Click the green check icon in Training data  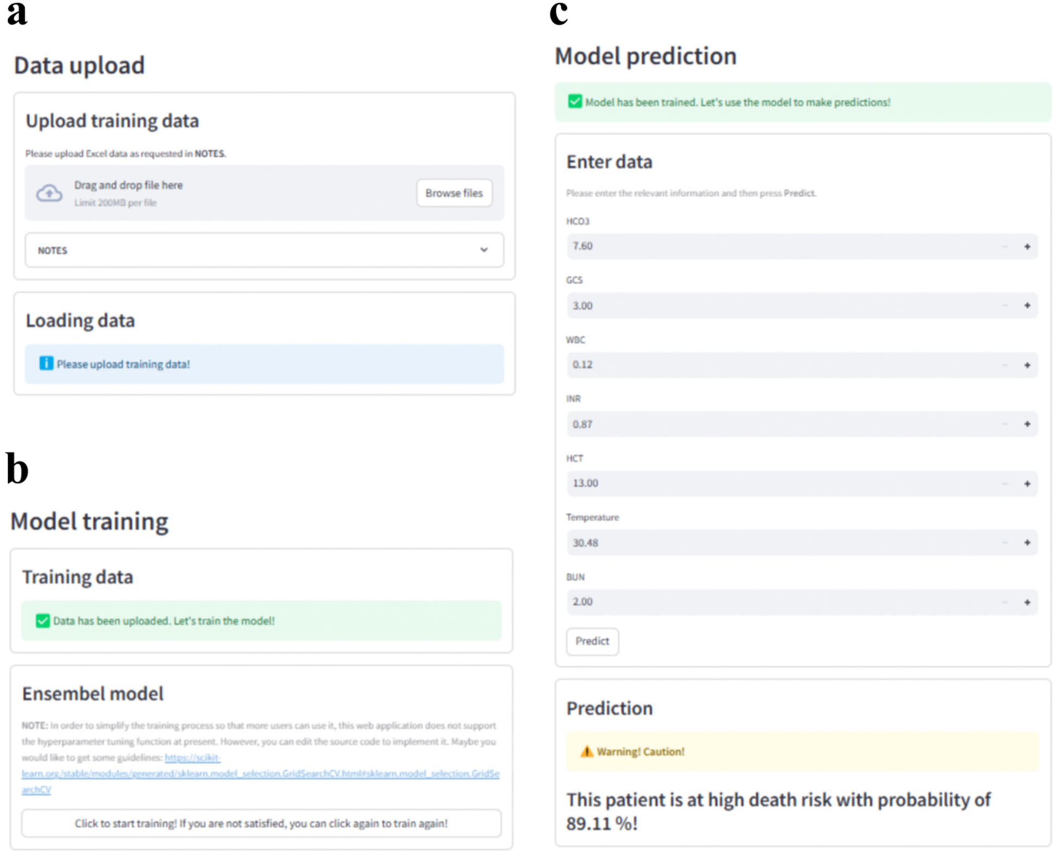pos(42,621)
